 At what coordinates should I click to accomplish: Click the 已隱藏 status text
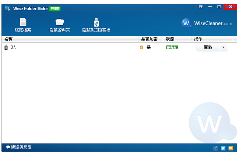tap(172, 47)
